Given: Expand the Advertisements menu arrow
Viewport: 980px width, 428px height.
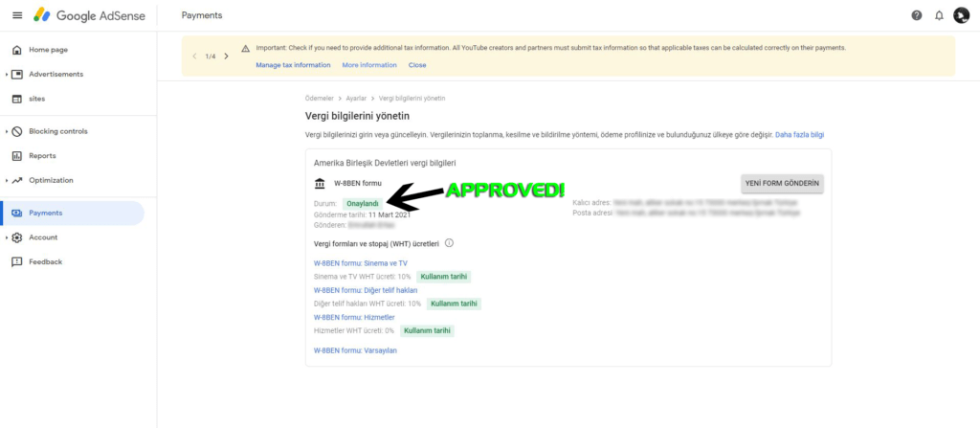Looking at the screenshot, I should point(7,75).
